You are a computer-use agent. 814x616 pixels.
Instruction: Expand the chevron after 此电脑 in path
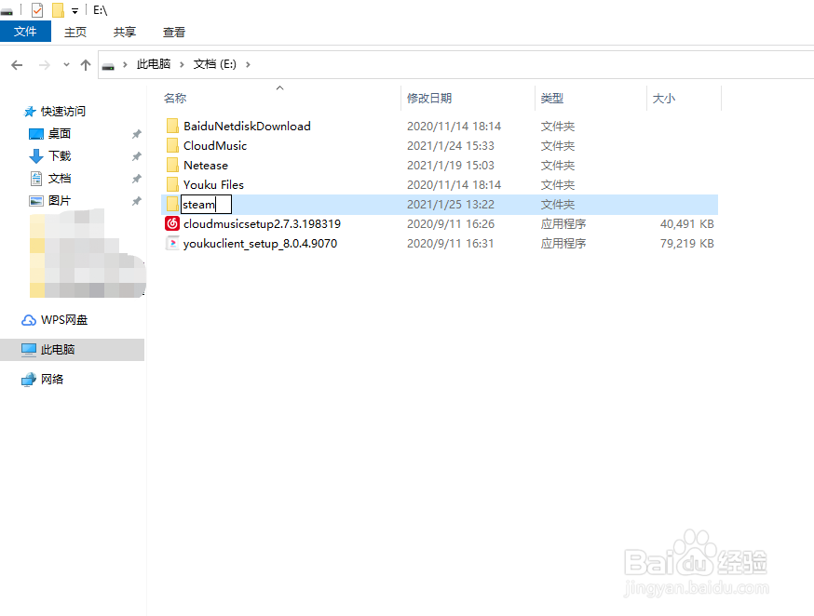(182, 65)
